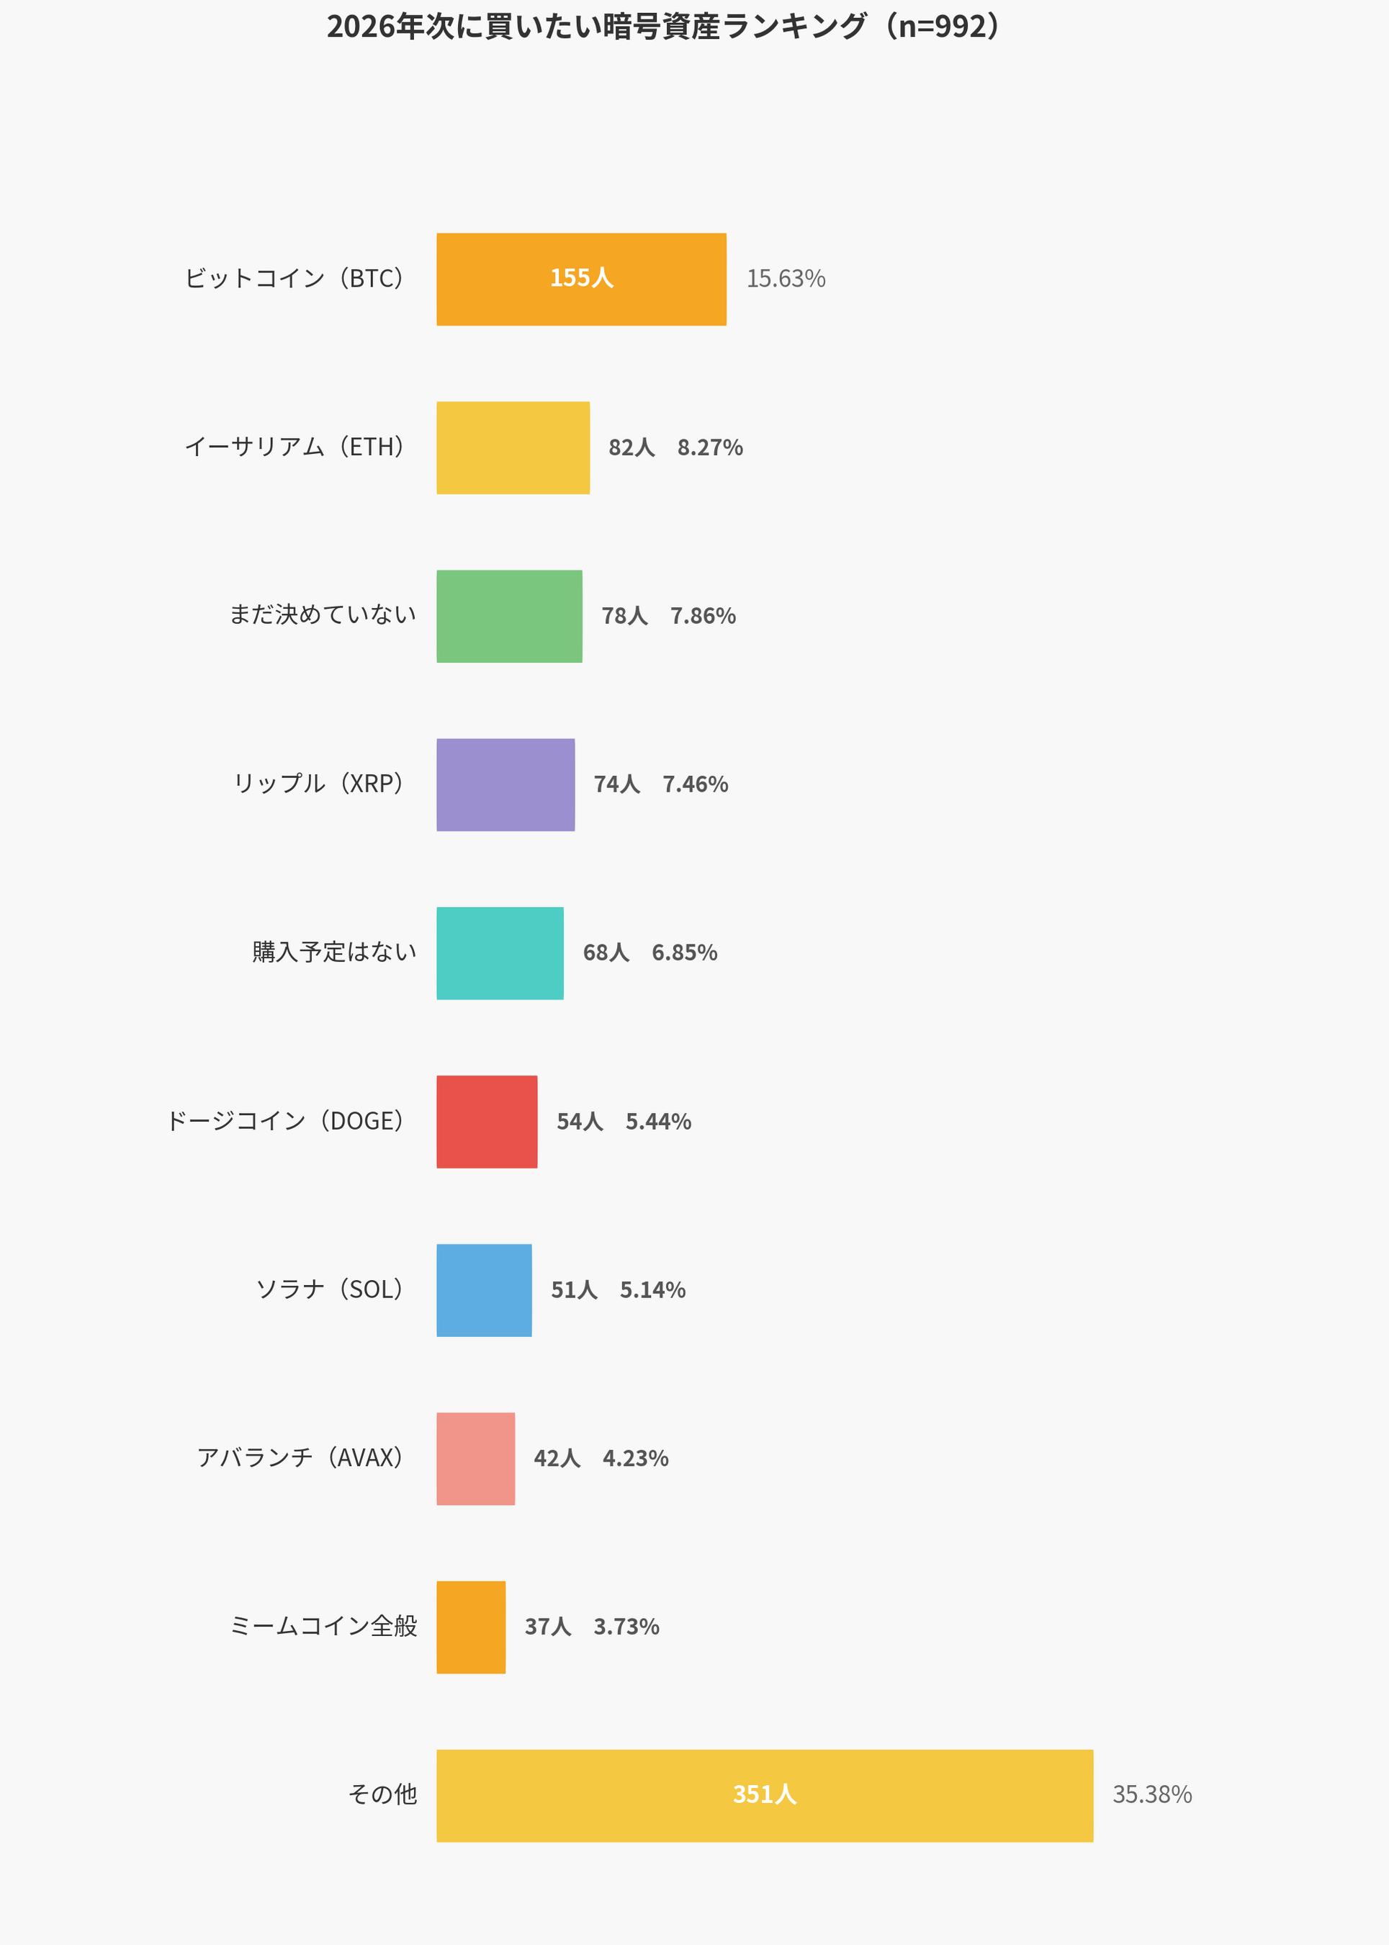The width and height of the screenshot is (1389, 1945).
Task: Click the 35.38% value beside the その他 bar
Action: click(x=1151, y=1795)
